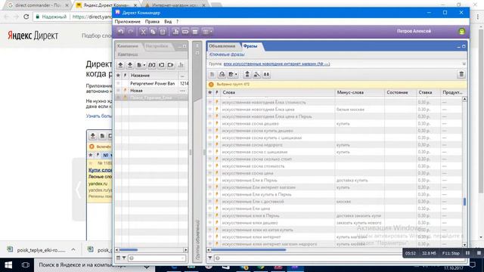484x272 pixels.
Task: Toggle star for искусственная сосна дешево phrase
Action: pyautogui.click(x=210, y=123)
